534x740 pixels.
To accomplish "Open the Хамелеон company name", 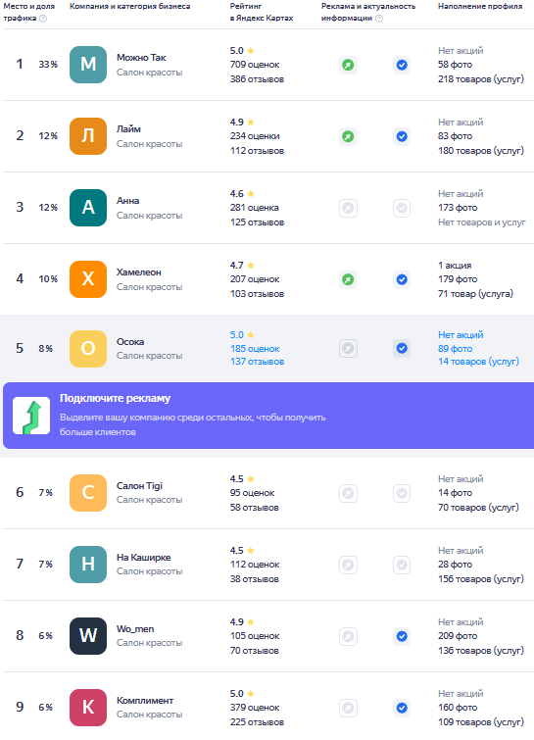I will pos(139,272).
